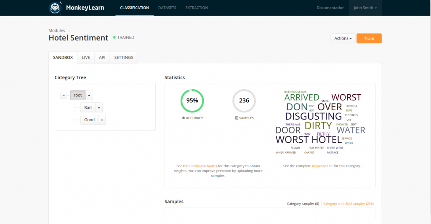Click the Samples section heading

pyautogui.click(x=174, y=201)
